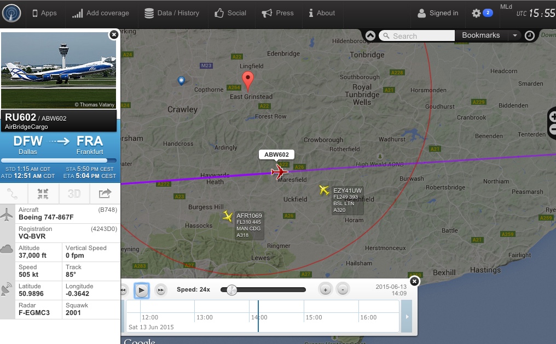This screenshot has width=556, height=344.
Task: Zoom out the timeline with minus button
Action: [343, 289]
